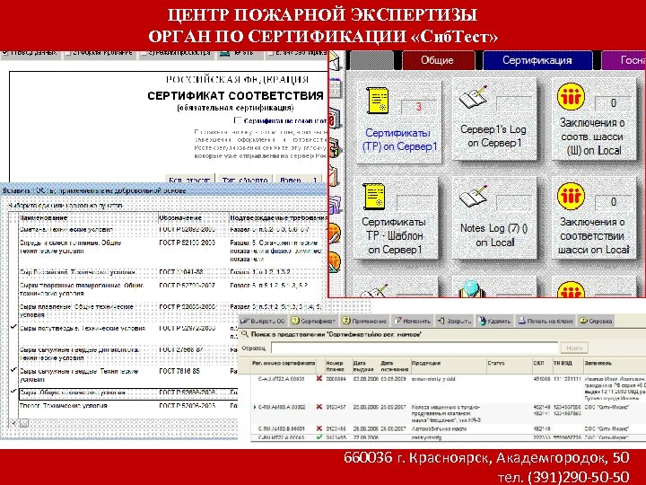Click the Номер button in certificate form
This screenshot has width=646, height=485.
coord(299,180)
